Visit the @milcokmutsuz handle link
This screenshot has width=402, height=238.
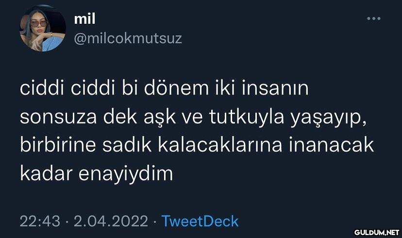click(128, 39)
